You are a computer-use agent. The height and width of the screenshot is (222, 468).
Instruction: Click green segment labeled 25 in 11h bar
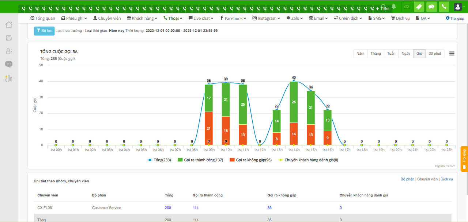(243, 105)
